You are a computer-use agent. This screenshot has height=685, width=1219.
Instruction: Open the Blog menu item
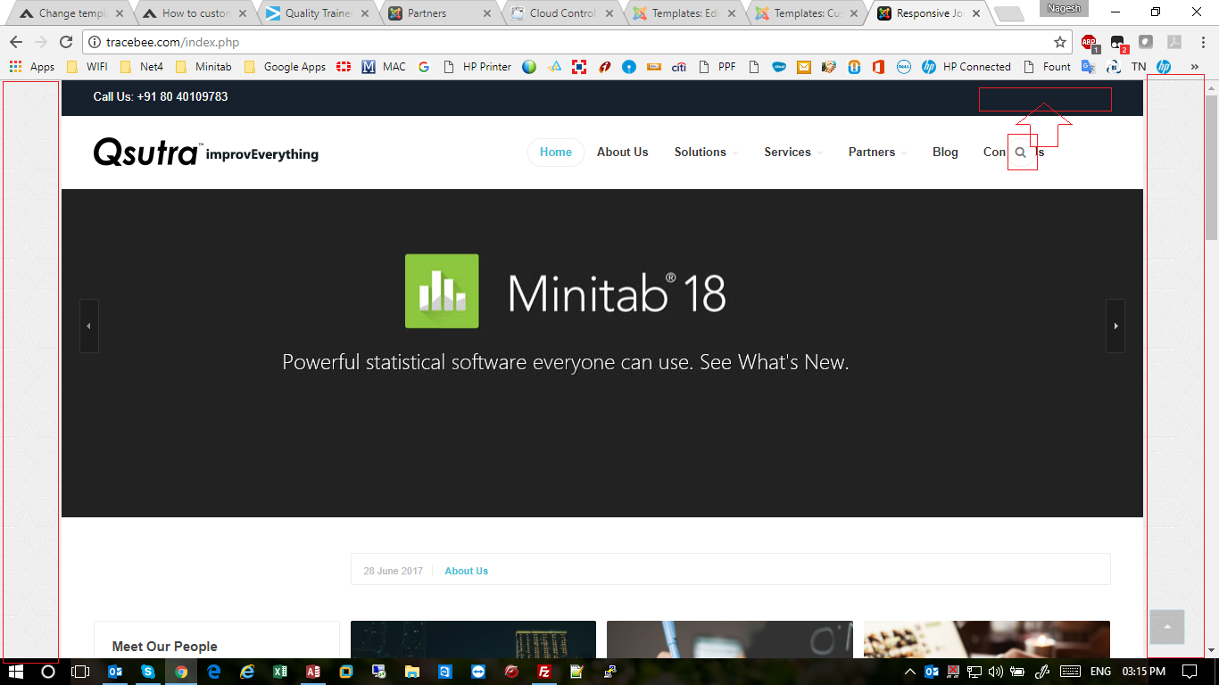point(945,153)
